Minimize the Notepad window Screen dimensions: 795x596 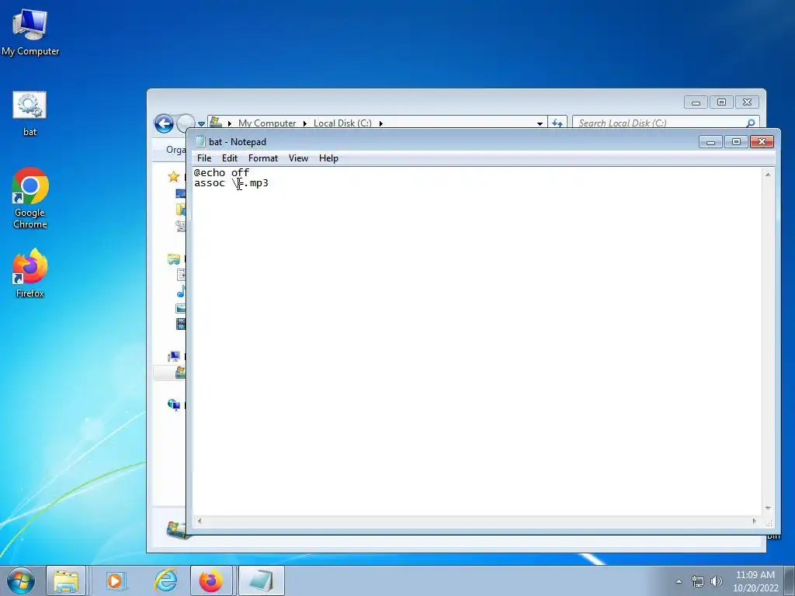point(710,142)
